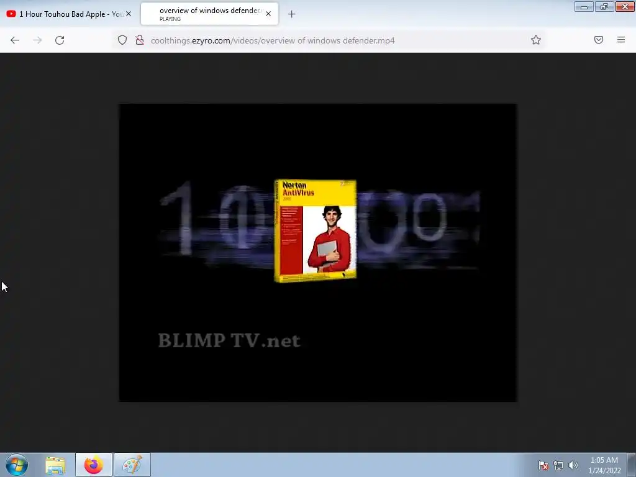This screenshot has width=636, height=477.
Task: Click the forward navigation arrow
Action: 37,40
